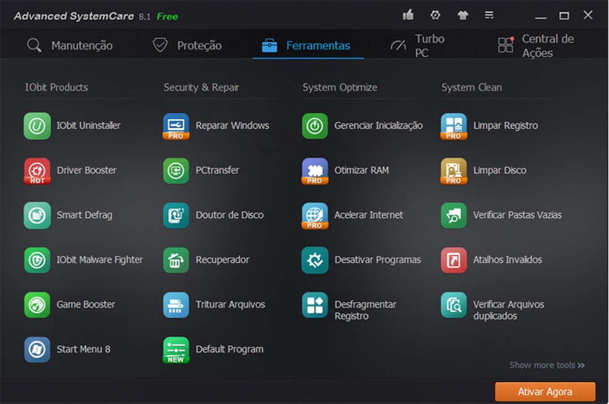Open the hamburger main menu
The image size is (609, 404).
(491, 15)
